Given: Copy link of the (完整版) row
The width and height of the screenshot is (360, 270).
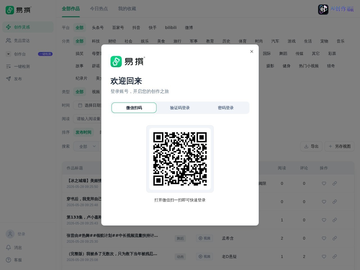Looking at the screenshot, I should point(335,256).
